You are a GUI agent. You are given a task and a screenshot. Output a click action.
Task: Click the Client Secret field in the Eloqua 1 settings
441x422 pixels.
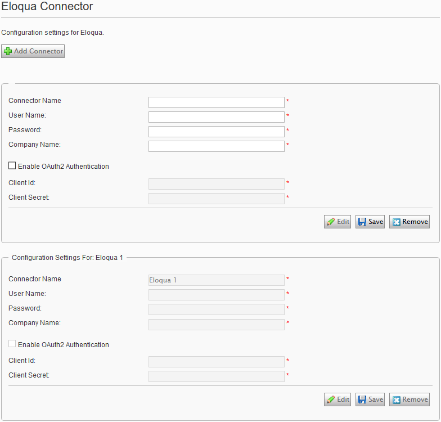point(216,376)
